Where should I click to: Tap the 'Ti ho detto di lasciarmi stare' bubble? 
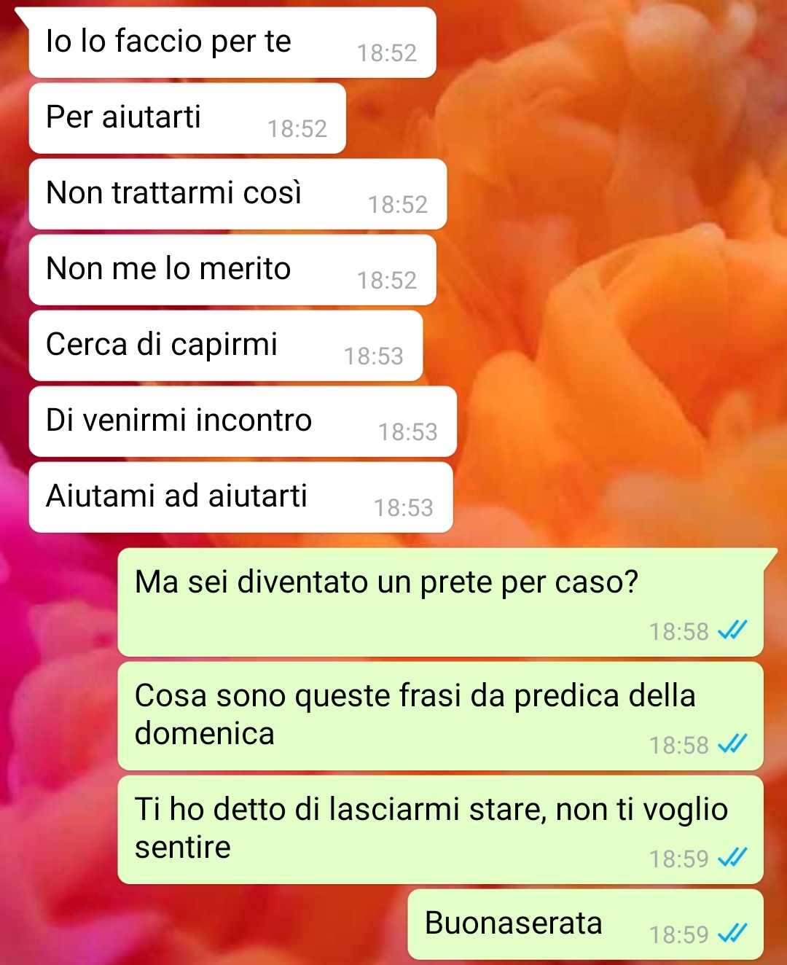(x=441, y=829)
